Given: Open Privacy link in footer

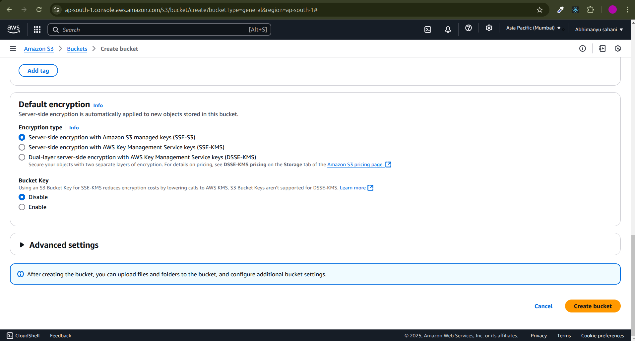Looking at the screenshot, I should point(539,336).
